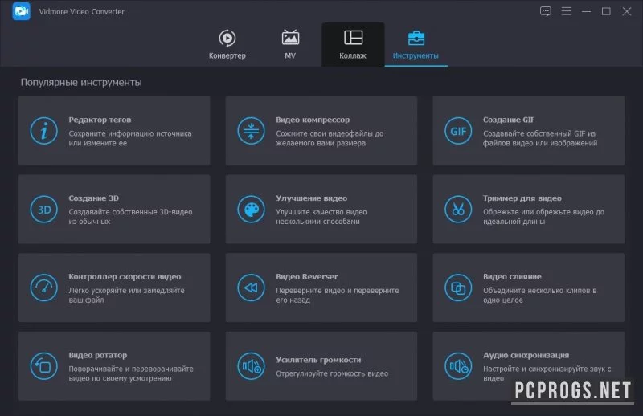
Task: Click text 'Легко ускоряйте или замедляйте ваш файл'
Action: coord(126,295)
